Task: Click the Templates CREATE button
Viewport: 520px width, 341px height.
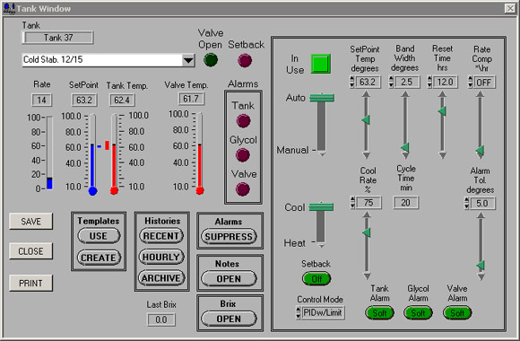Action: point(99,258)
